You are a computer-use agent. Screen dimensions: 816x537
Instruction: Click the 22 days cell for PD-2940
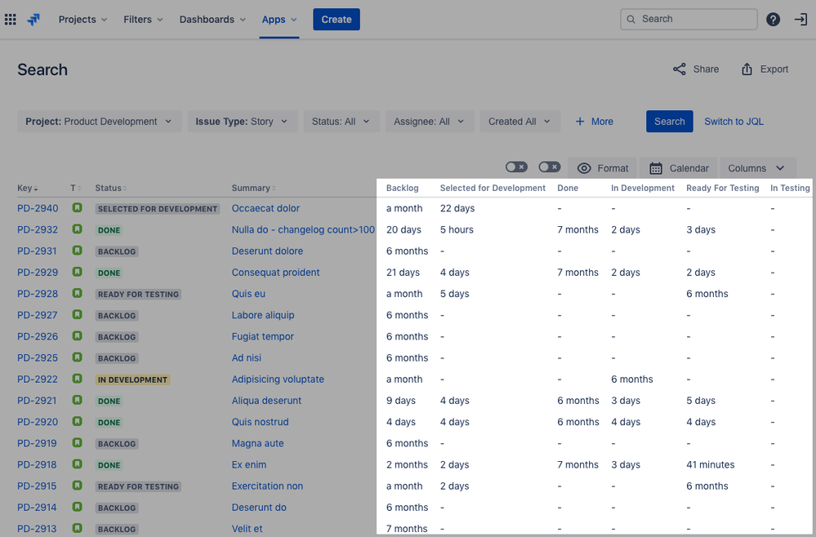click(x=457, y=208)
